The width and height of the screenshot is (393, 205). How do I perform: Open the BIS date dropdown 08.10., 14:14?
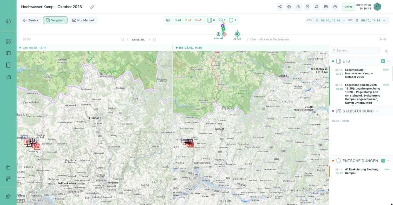371,20
